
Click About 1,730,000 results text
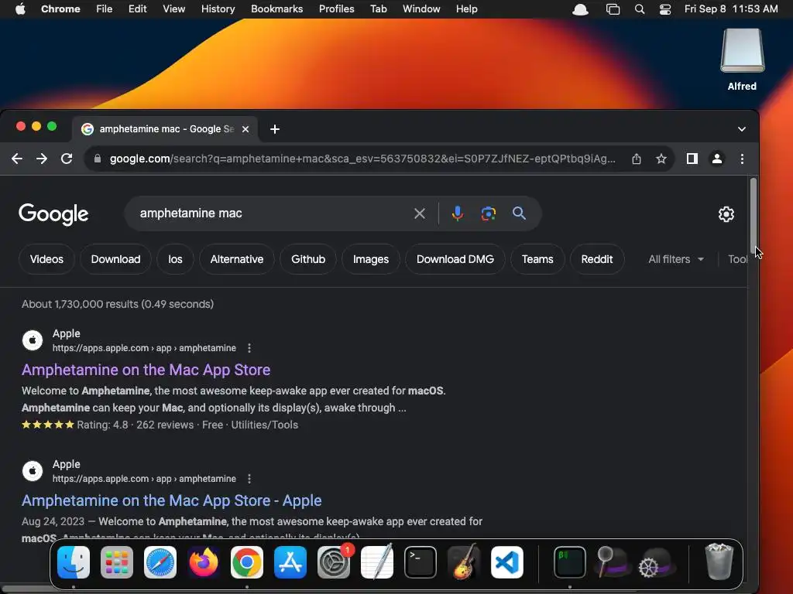click(118, 304)
